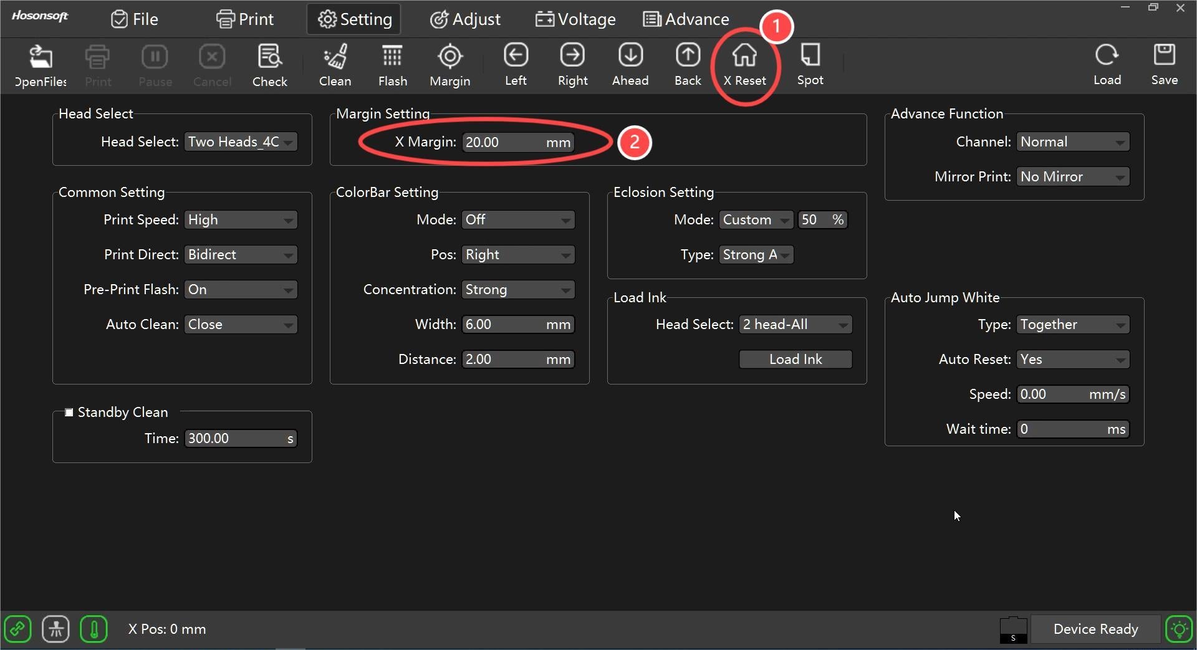Screen dimensions: 1197x650
Task: Enable the Standby Clean checkbox
Action: coord(69,413)
